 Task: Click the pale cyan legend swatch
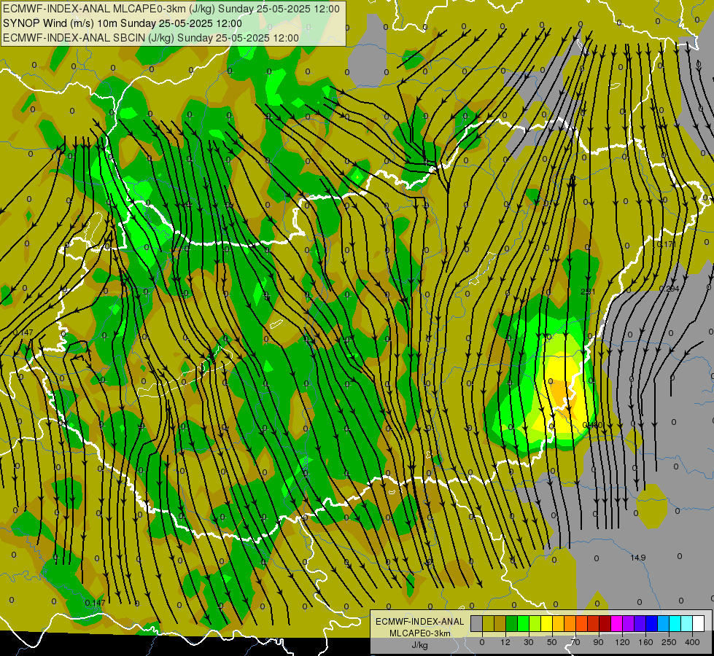click(x=687, y=623)
